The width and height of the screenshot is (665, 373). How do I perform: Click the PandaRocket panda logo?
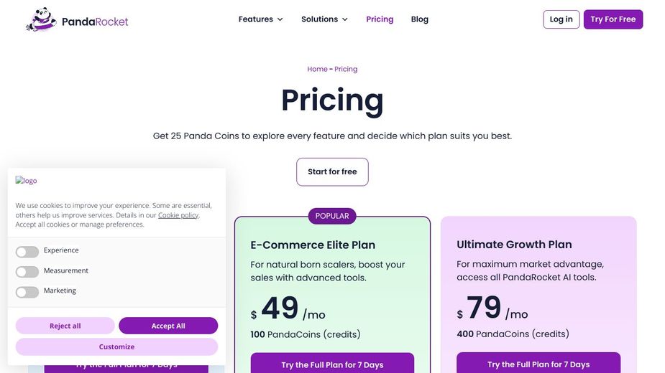[41, 20]
